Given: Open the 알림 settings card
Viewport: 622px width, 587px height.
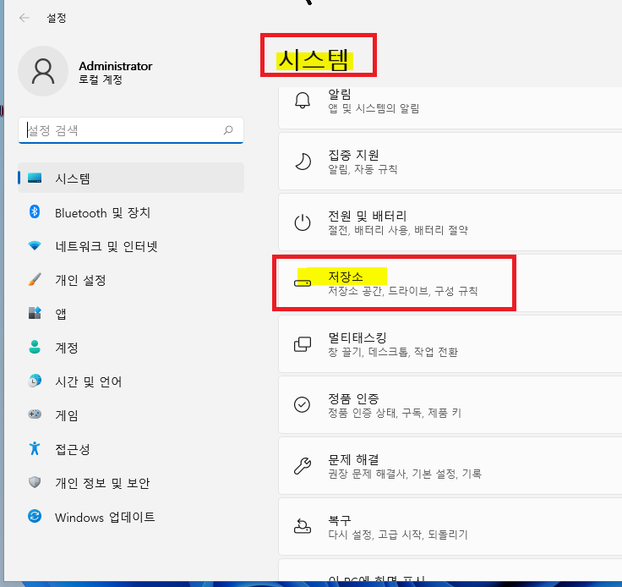Looking at the screenshot, I should [x=450, y=108].
